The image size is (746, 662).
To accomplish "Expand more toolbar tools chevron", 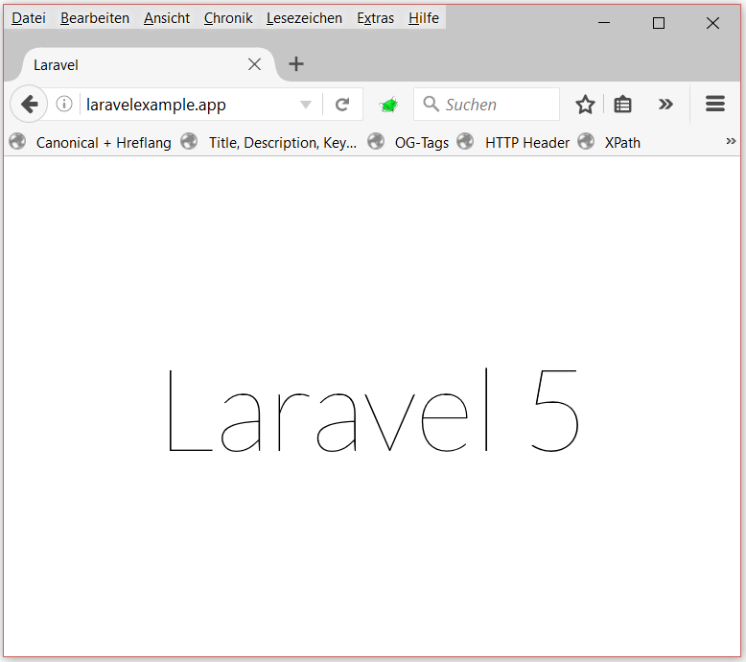I will coord(665,104).
